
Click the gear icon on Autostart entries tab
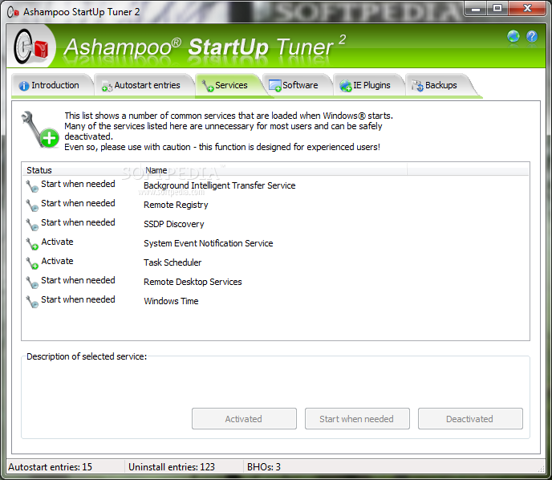[107, 86]
